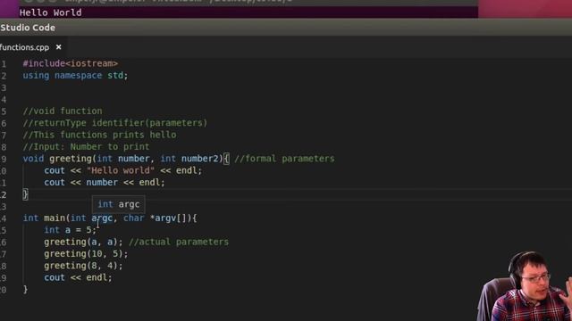The image size is (572, 321).
Task: Click the 'greeting(a, a);' call
Action: 83,242
